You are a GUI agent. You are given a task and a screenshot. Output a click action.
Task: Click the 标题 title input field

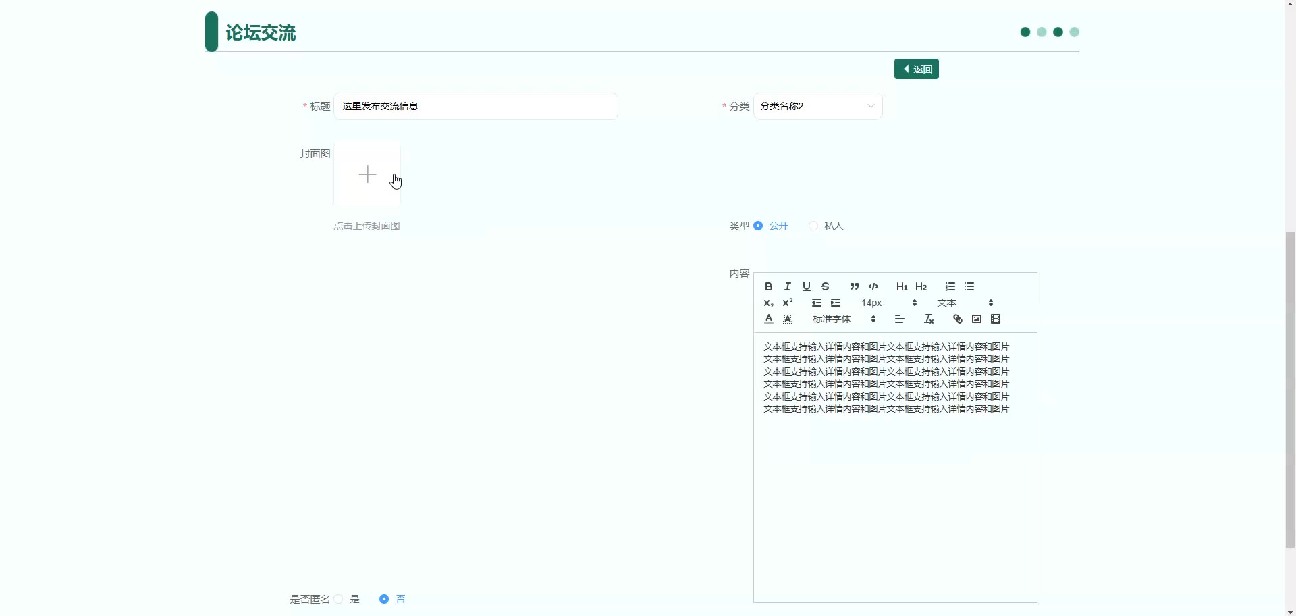click(x=475, y=106)
